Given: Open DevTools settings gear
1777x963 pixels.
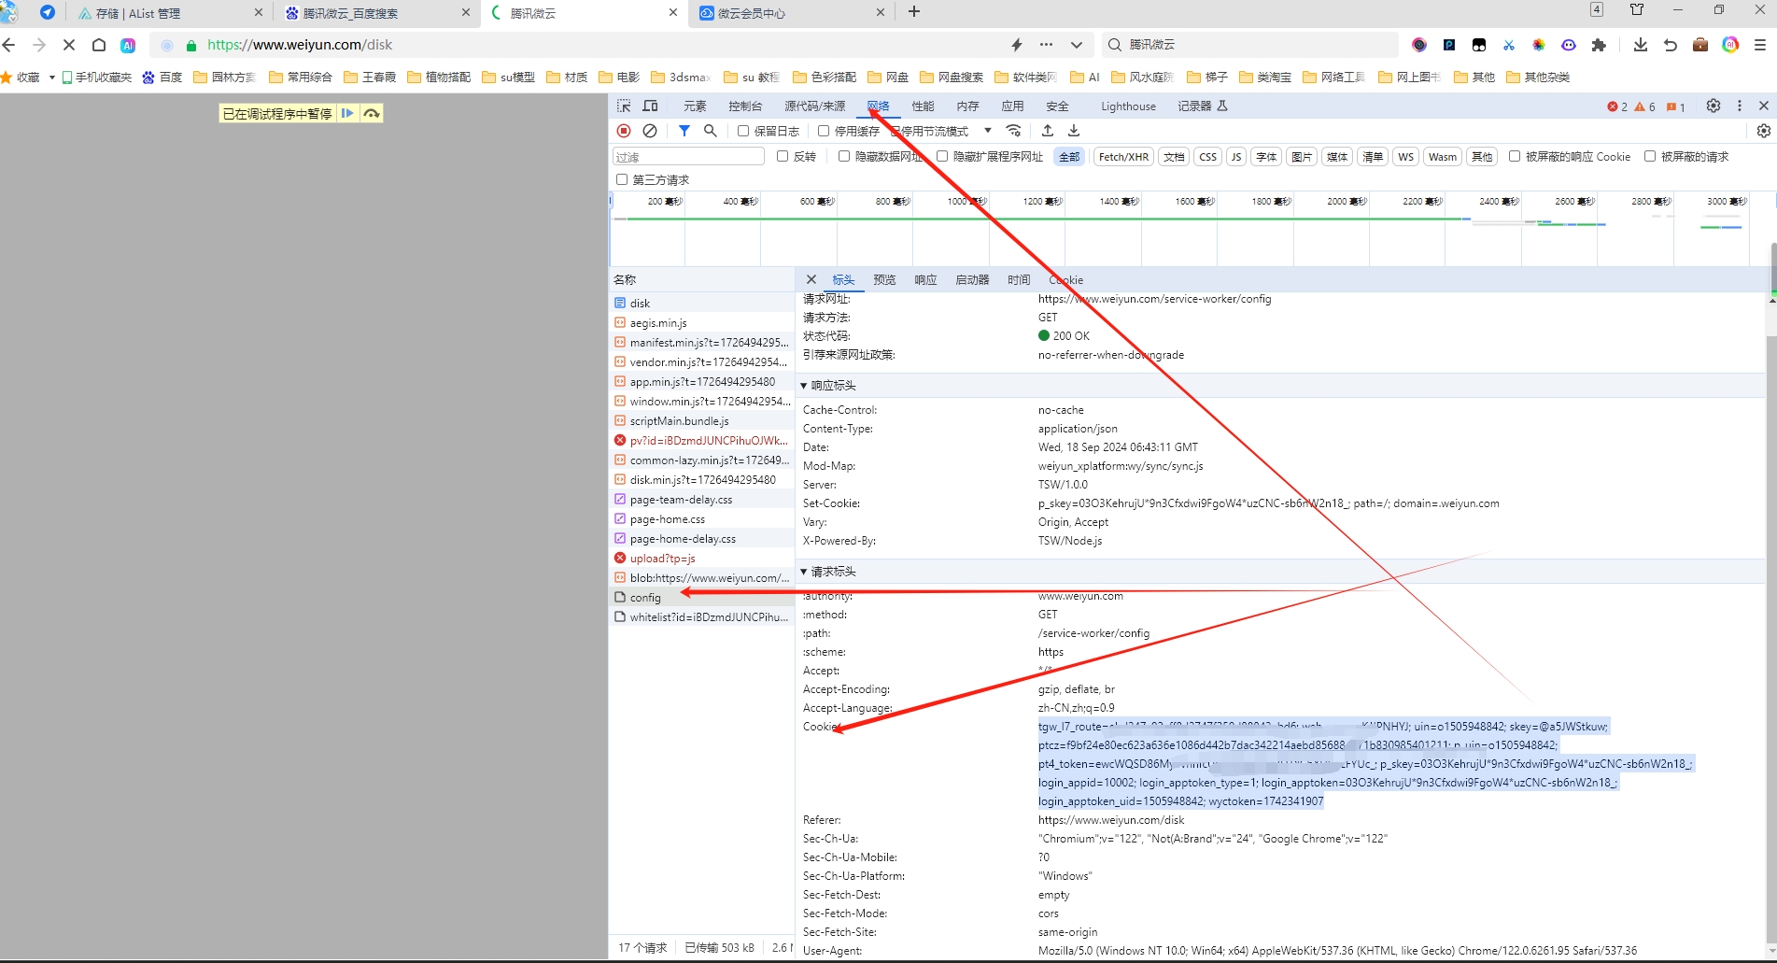Looking at the screenshot, I should (x=1714, y=106).
